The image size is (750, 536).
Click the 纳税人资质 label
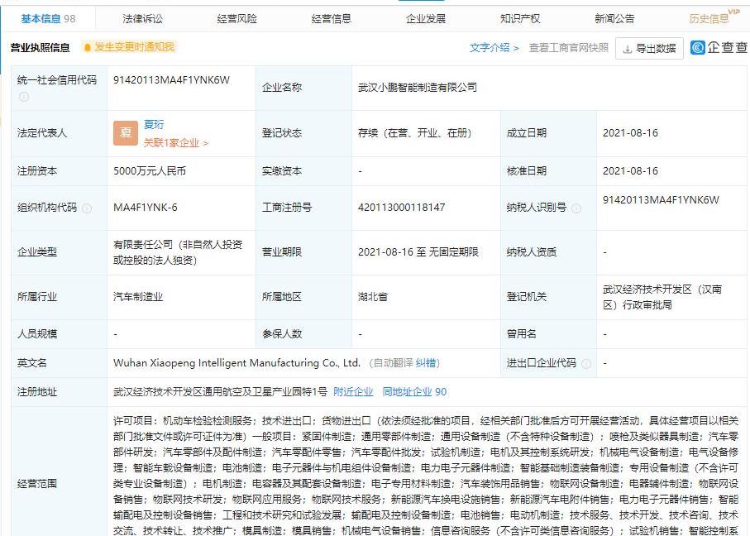532,252
